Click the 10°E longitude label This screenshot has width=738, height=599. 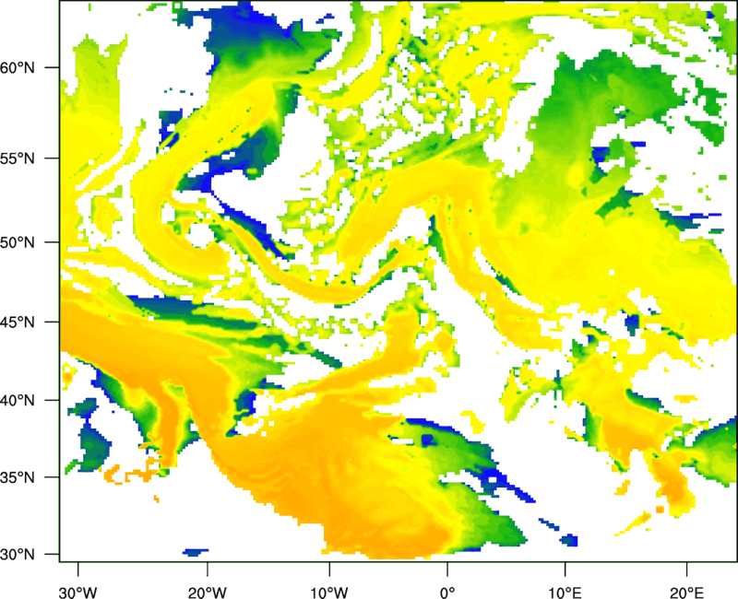565,593
